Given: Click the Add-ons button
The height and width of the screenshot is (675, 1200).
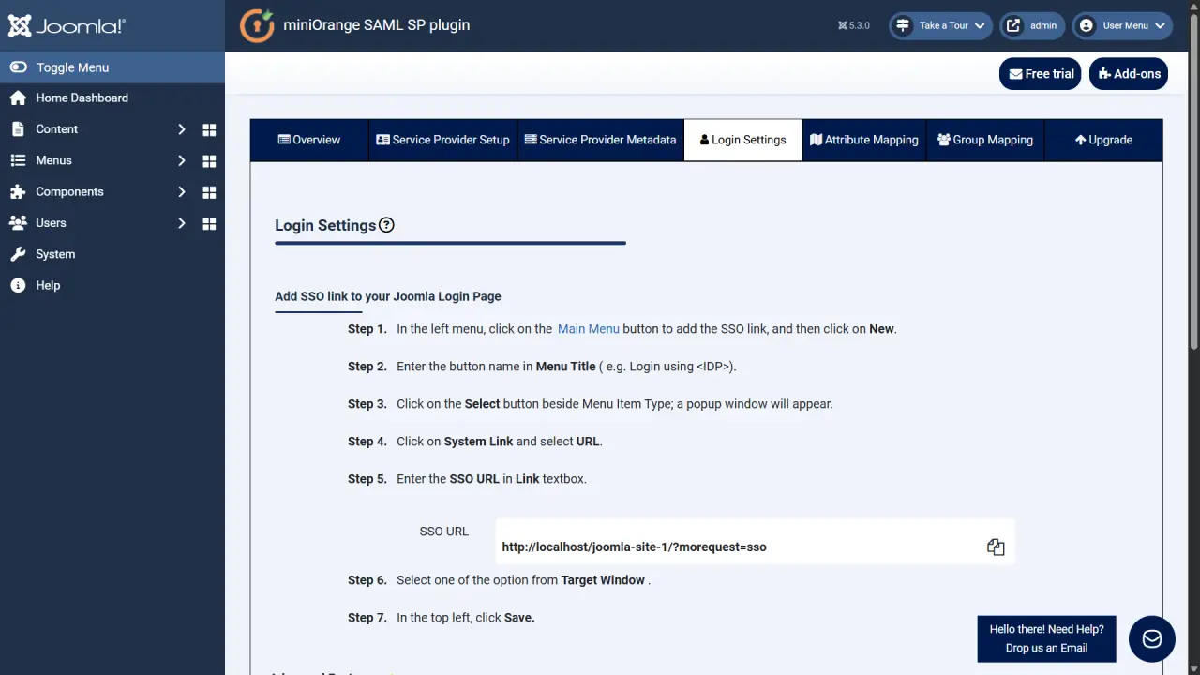Looking at the screenshot, I should click(1129, 74).
